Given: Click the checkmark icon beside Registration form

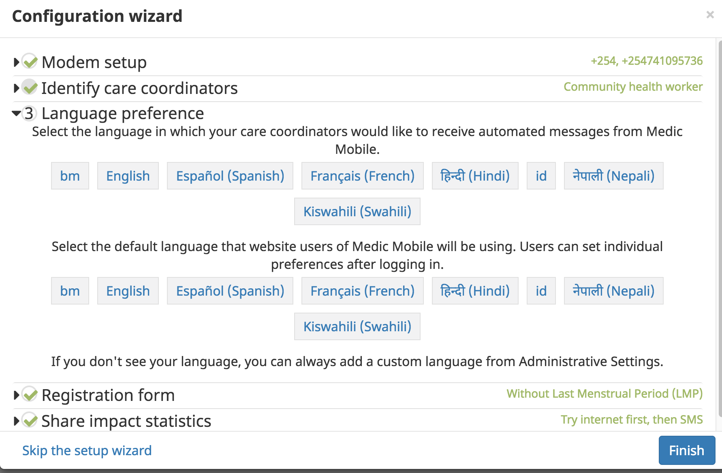Looking at the screenshot, I should tap(29, 395).
